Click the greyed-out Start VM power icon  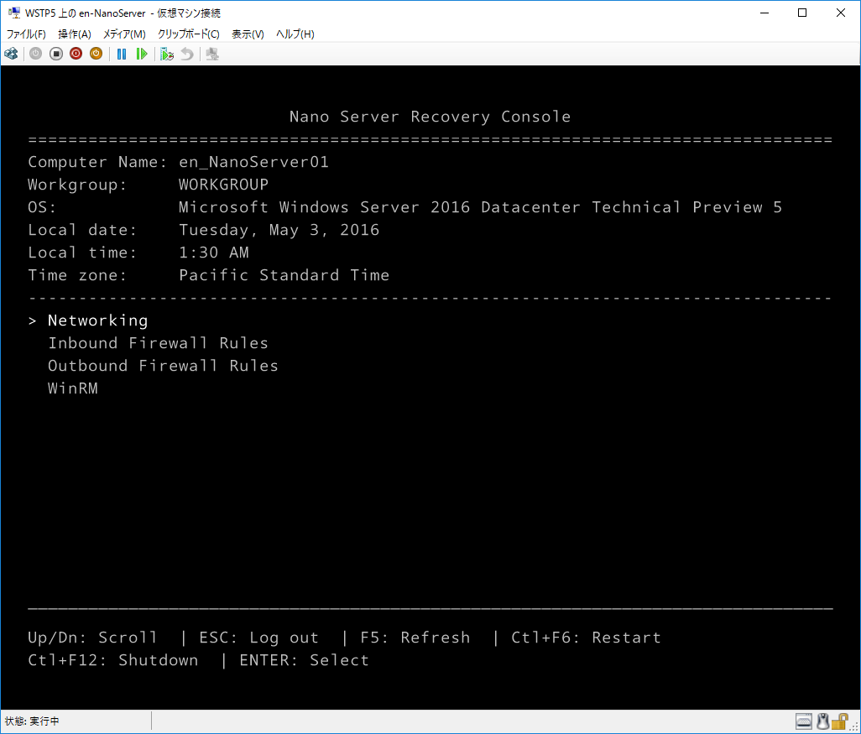[x=36, y=54]
